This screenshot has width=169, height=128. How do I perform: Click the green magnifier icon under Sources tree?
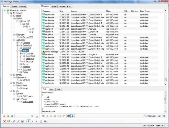point(8,116)
